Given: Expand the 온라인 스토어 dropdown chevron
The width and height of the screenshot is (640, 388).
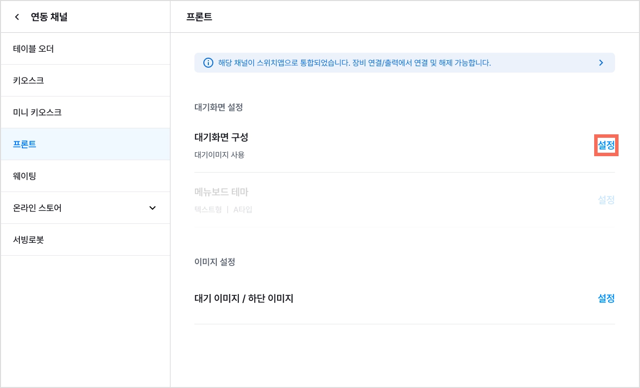Looking at the screenshot, I should pos(153,208).
